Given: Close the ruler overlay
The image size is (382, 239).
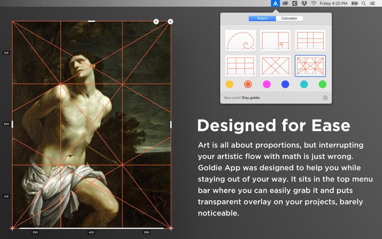Looking at the screenshot, I should point(170,22).
